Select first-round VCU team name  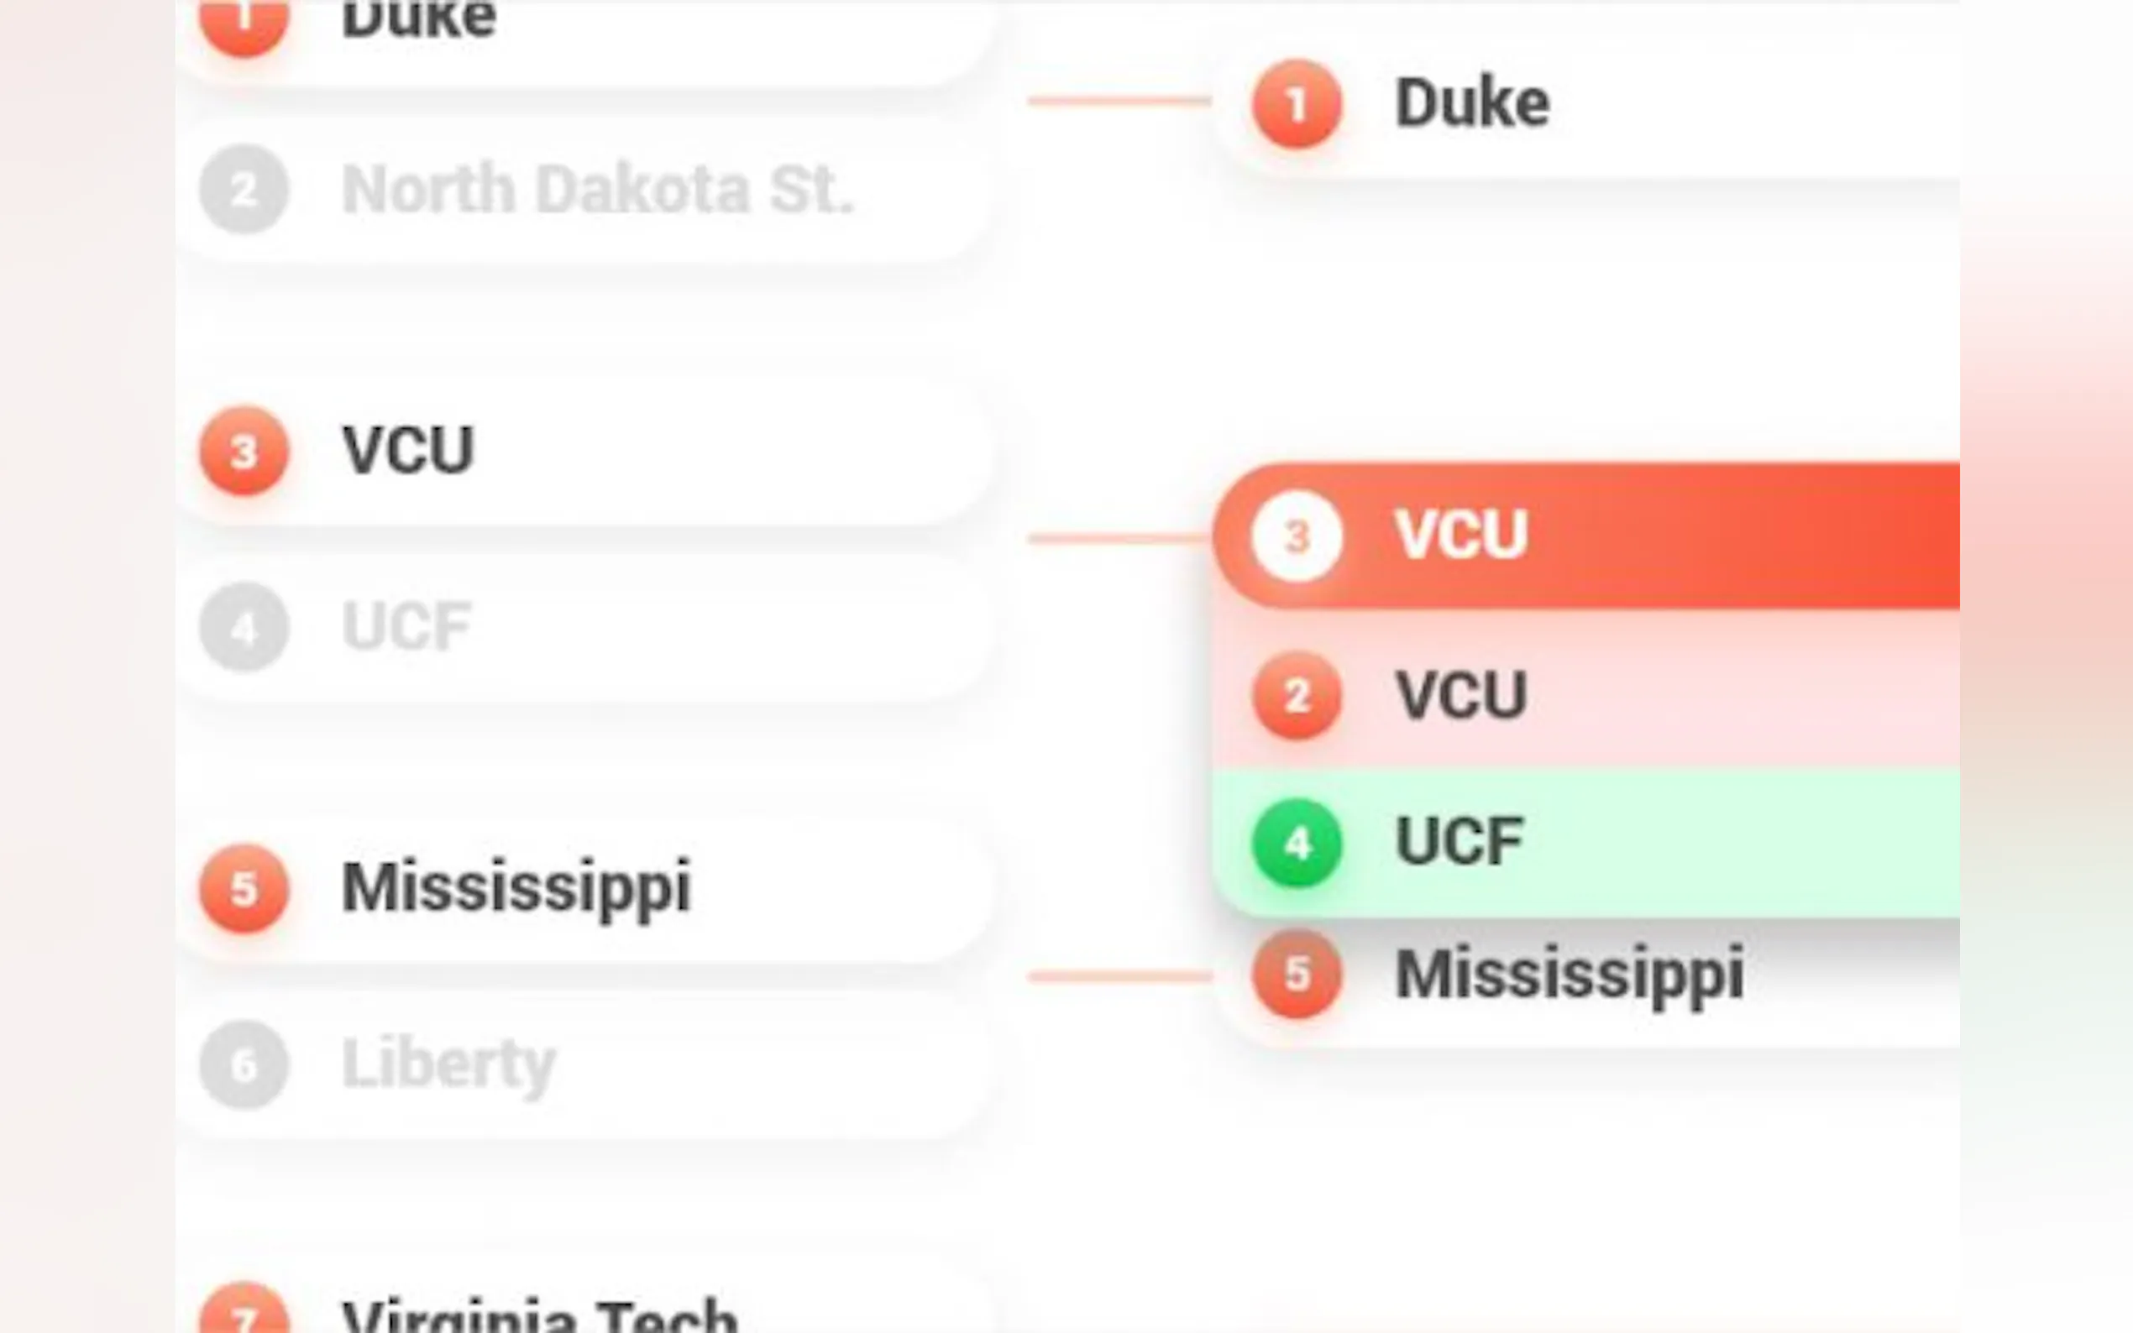[407, 451]
